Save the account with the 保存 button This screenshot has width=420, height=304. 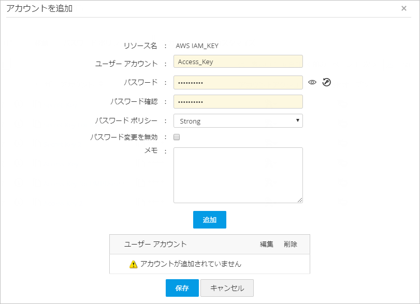(182, 288)
